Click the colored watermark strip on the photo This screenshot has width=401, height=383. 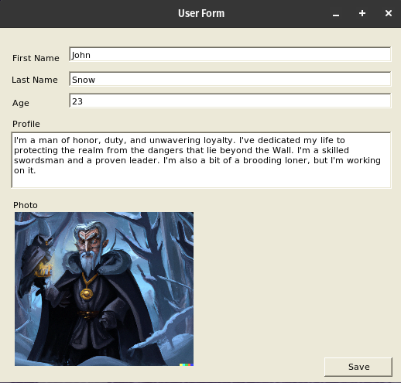(x=187, y=364)
